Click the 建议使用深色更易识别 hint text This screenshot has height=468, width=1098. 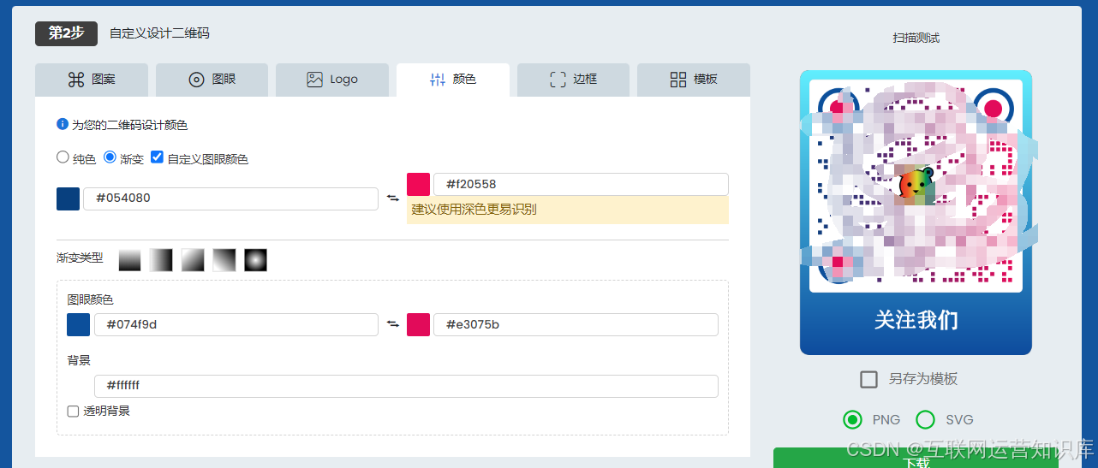[x=474, y=209]
